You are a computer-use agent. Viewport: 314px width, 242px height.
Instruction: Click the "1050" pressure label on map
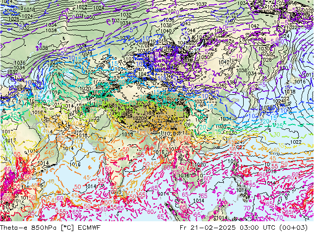click(204, 57)
